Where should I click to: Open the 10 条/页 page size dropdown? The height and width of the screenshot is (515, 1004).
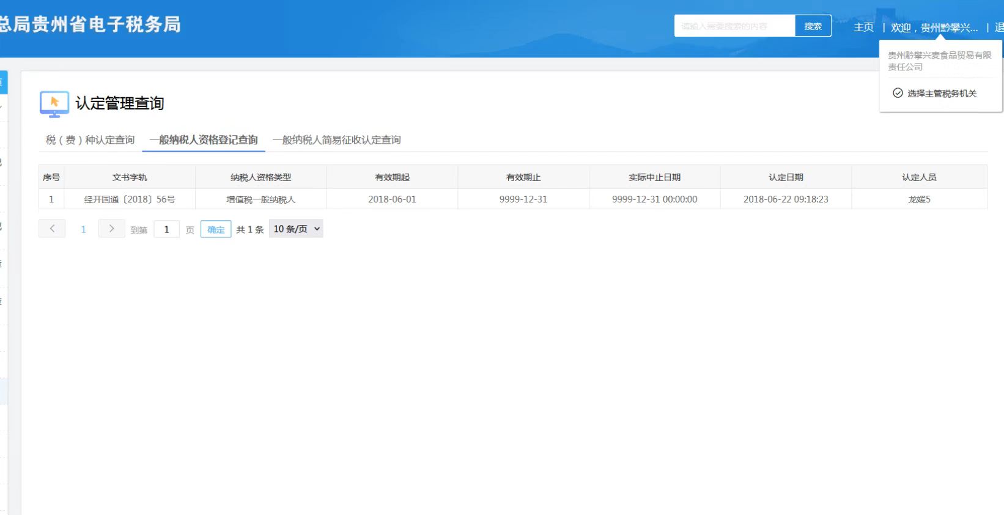point(296,229)
